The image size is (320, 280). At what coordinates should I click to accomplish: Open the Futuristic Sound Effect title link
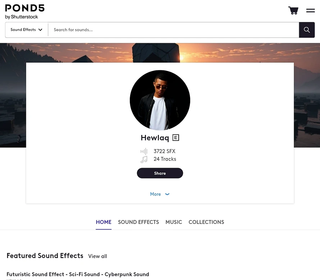(78, 274)
